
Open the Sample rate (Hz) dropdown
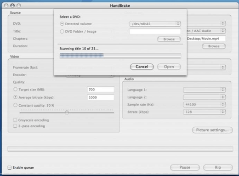[x=205, y=104]
